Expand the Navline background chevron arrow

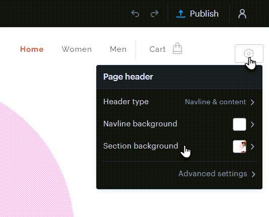(x=252, y=124)
